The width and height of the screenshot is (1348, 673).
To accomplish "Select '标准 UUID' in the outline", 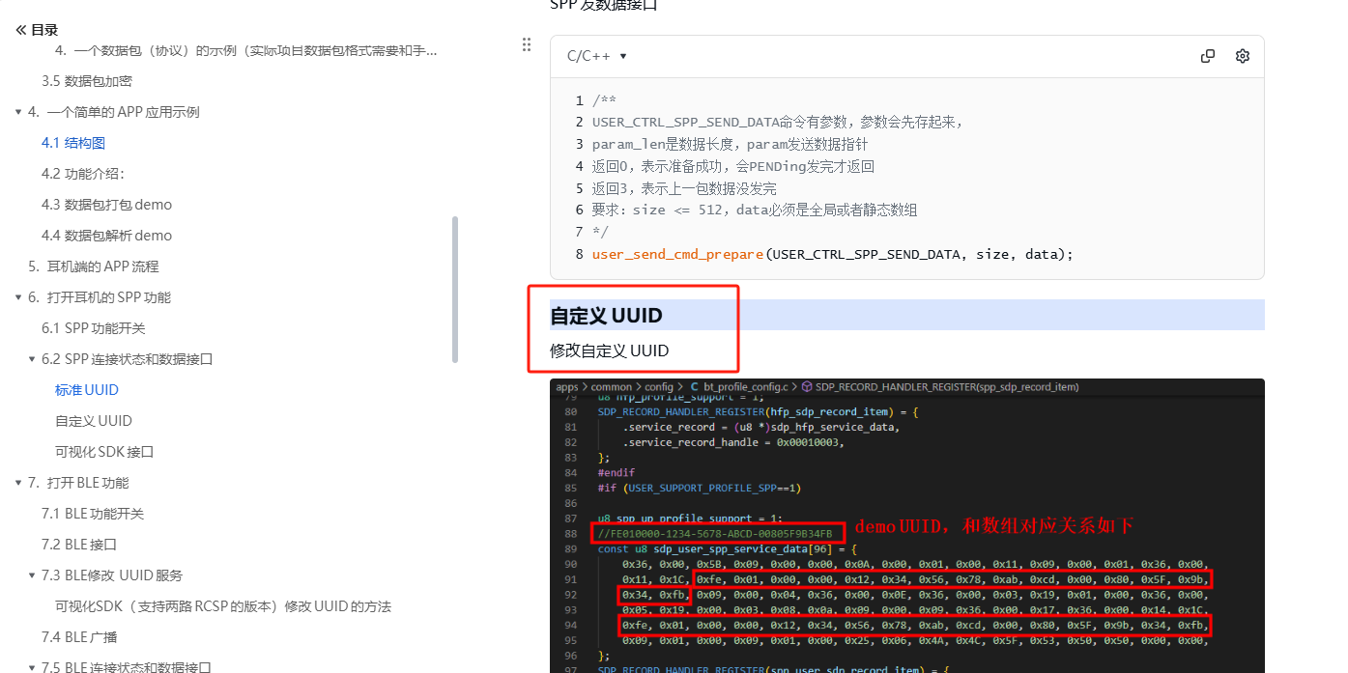I will tap(87, 390).
